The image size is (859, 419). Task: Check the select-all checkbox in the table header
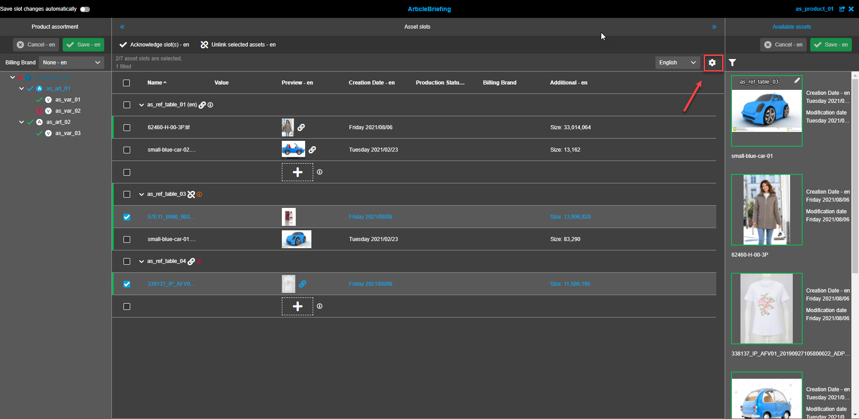127,83
